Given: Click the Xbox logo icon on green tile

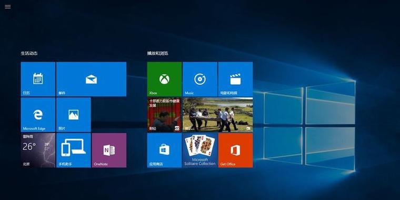Looking at the screenshot, I should point(164,79).
